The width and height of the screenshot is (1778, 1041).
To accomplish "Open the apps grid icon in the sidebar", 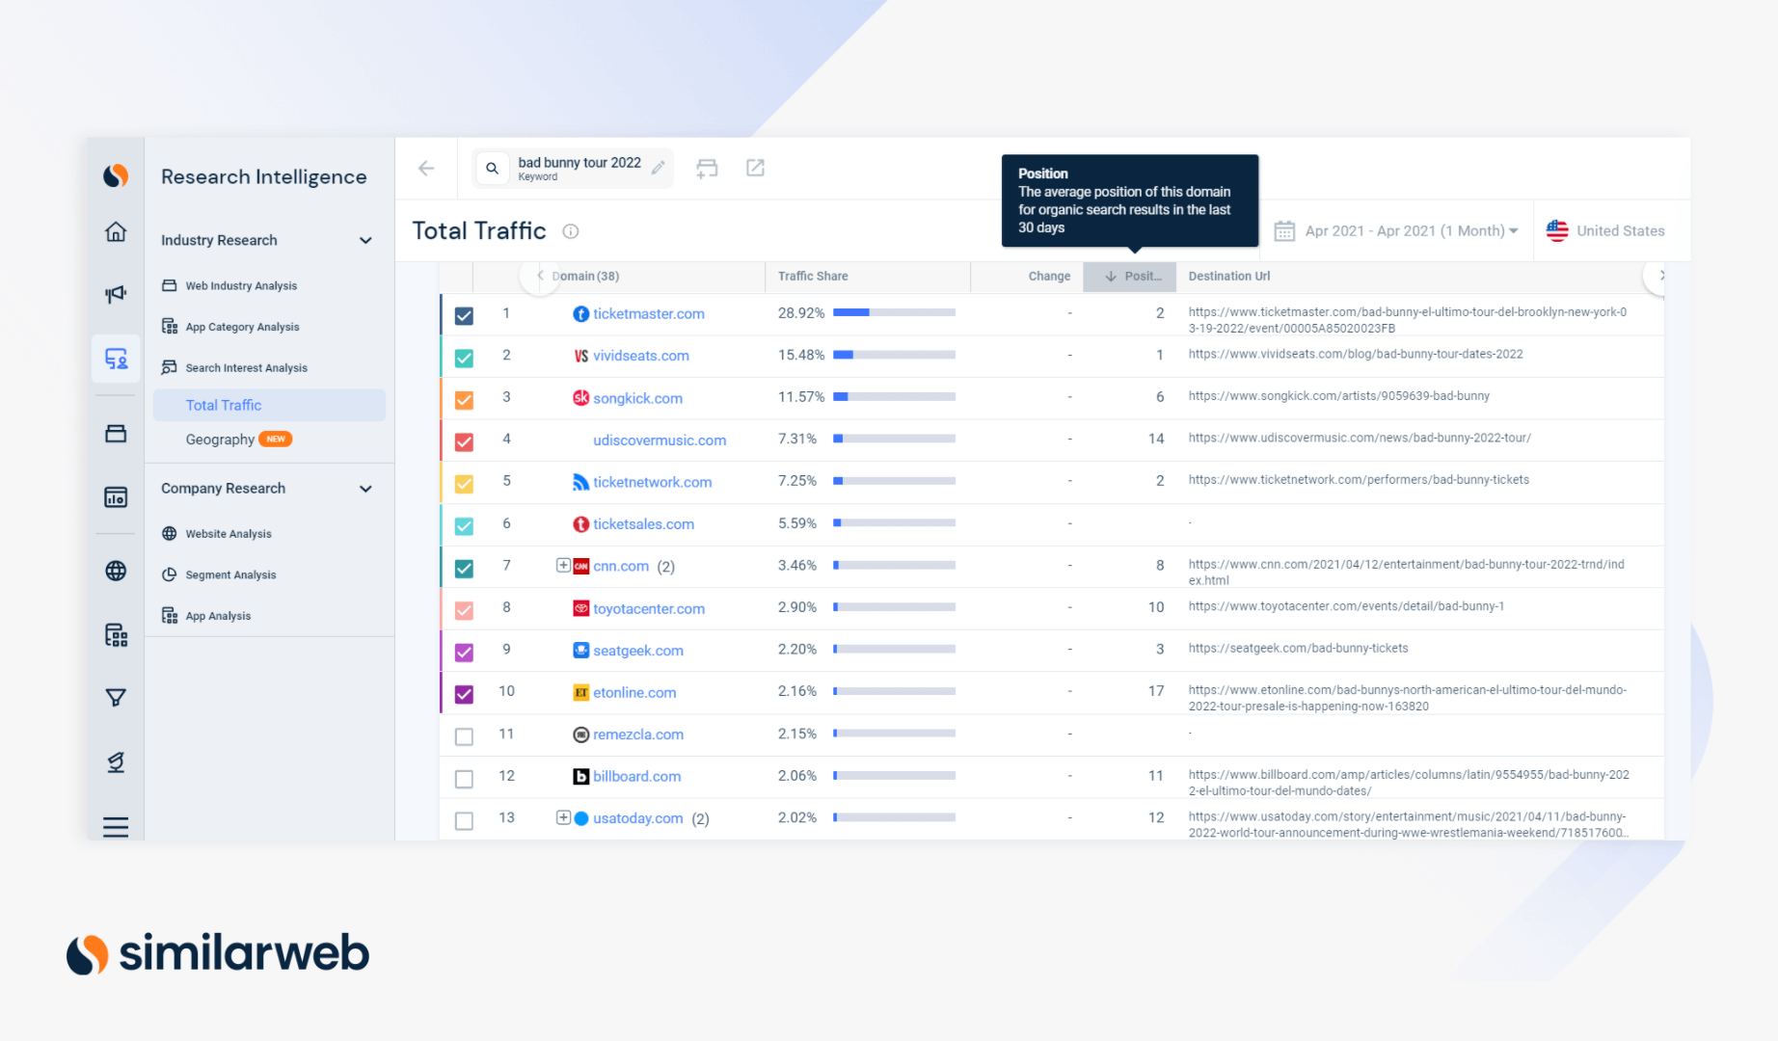I will pos(116,635).
